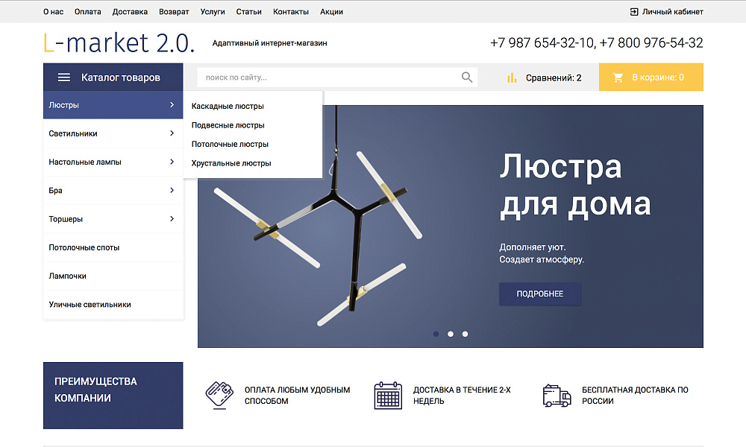746x447 pixels.
Task: Click the site search input field
Action: (313, 77)
